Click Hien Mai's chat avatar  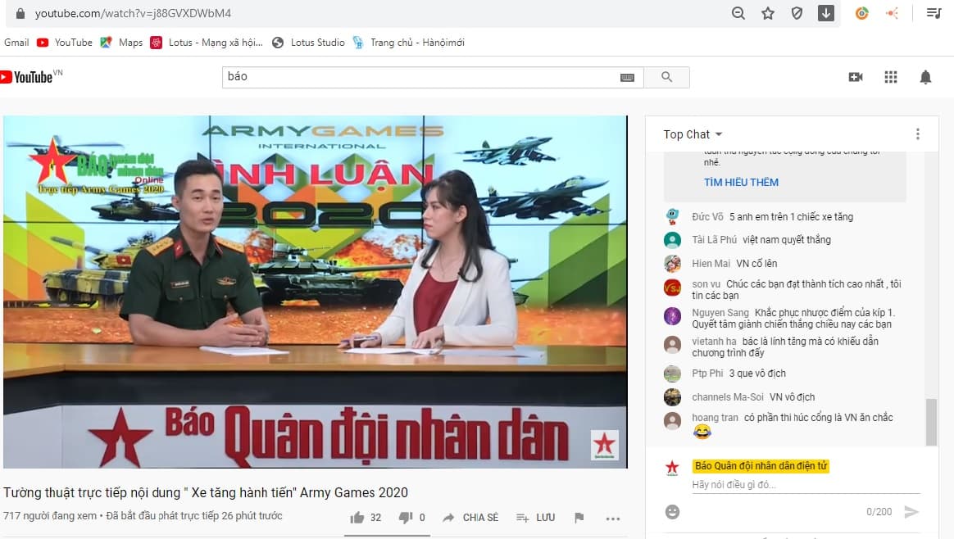point(672,264)
